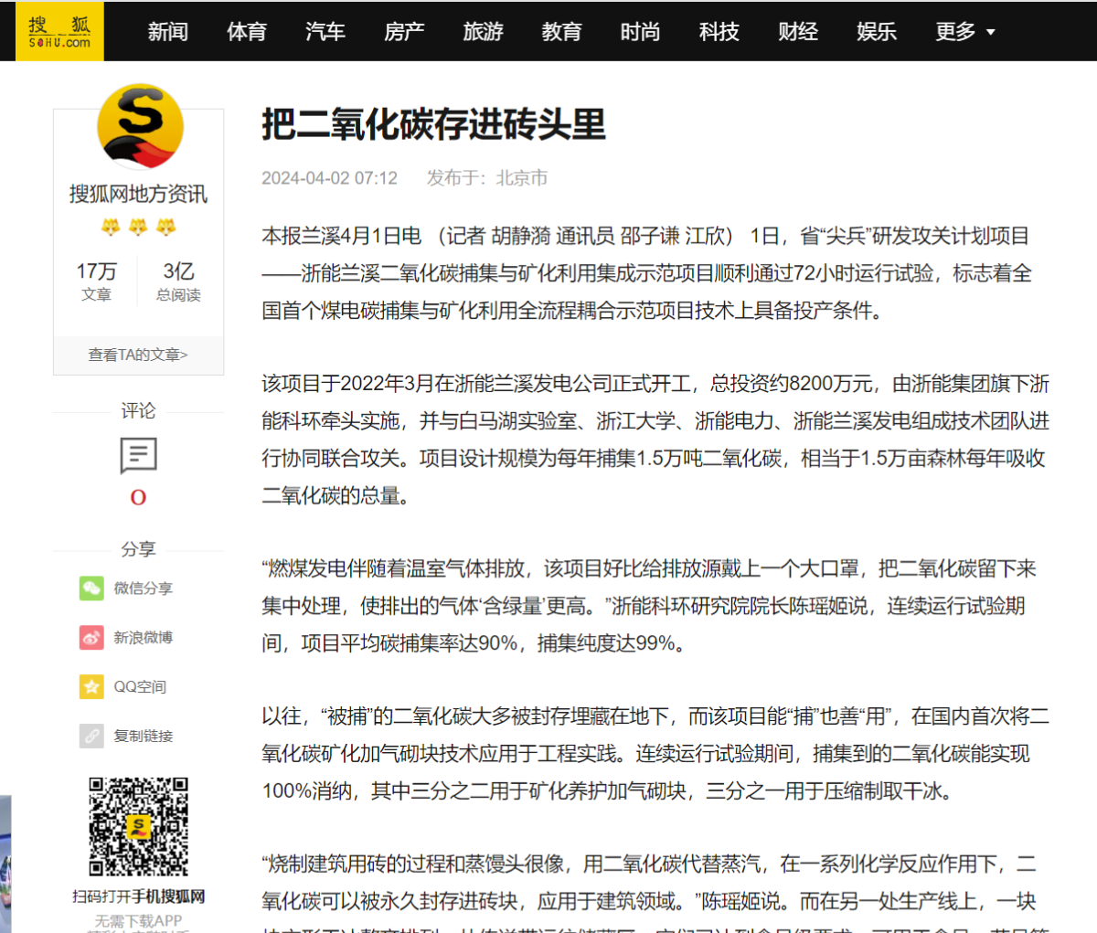Open the 娱乐 channel
The image size is (1097, 933).
click(876, 32)
